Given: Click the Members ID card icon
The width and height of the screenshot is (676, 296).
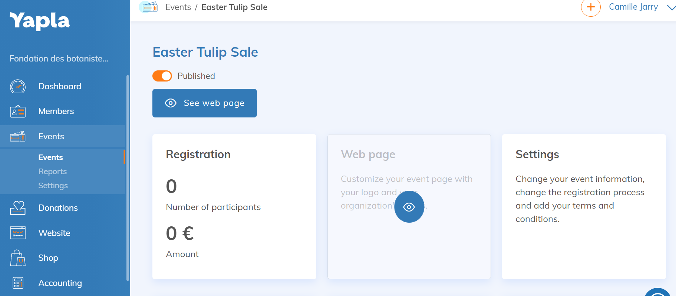Looking at the screenshot, I should [x=18, y=111].
